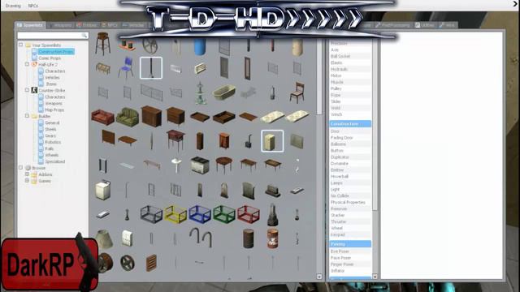520x292 pixels.
Task: Select the Physical Properties tool
Action: coord(350,202)
